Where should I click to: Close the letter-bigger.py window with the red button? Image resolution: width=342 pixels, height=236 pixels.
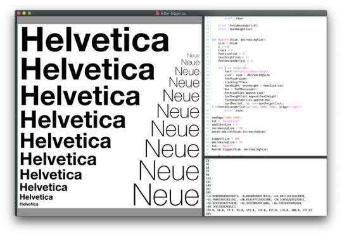[x=19, y=13]
